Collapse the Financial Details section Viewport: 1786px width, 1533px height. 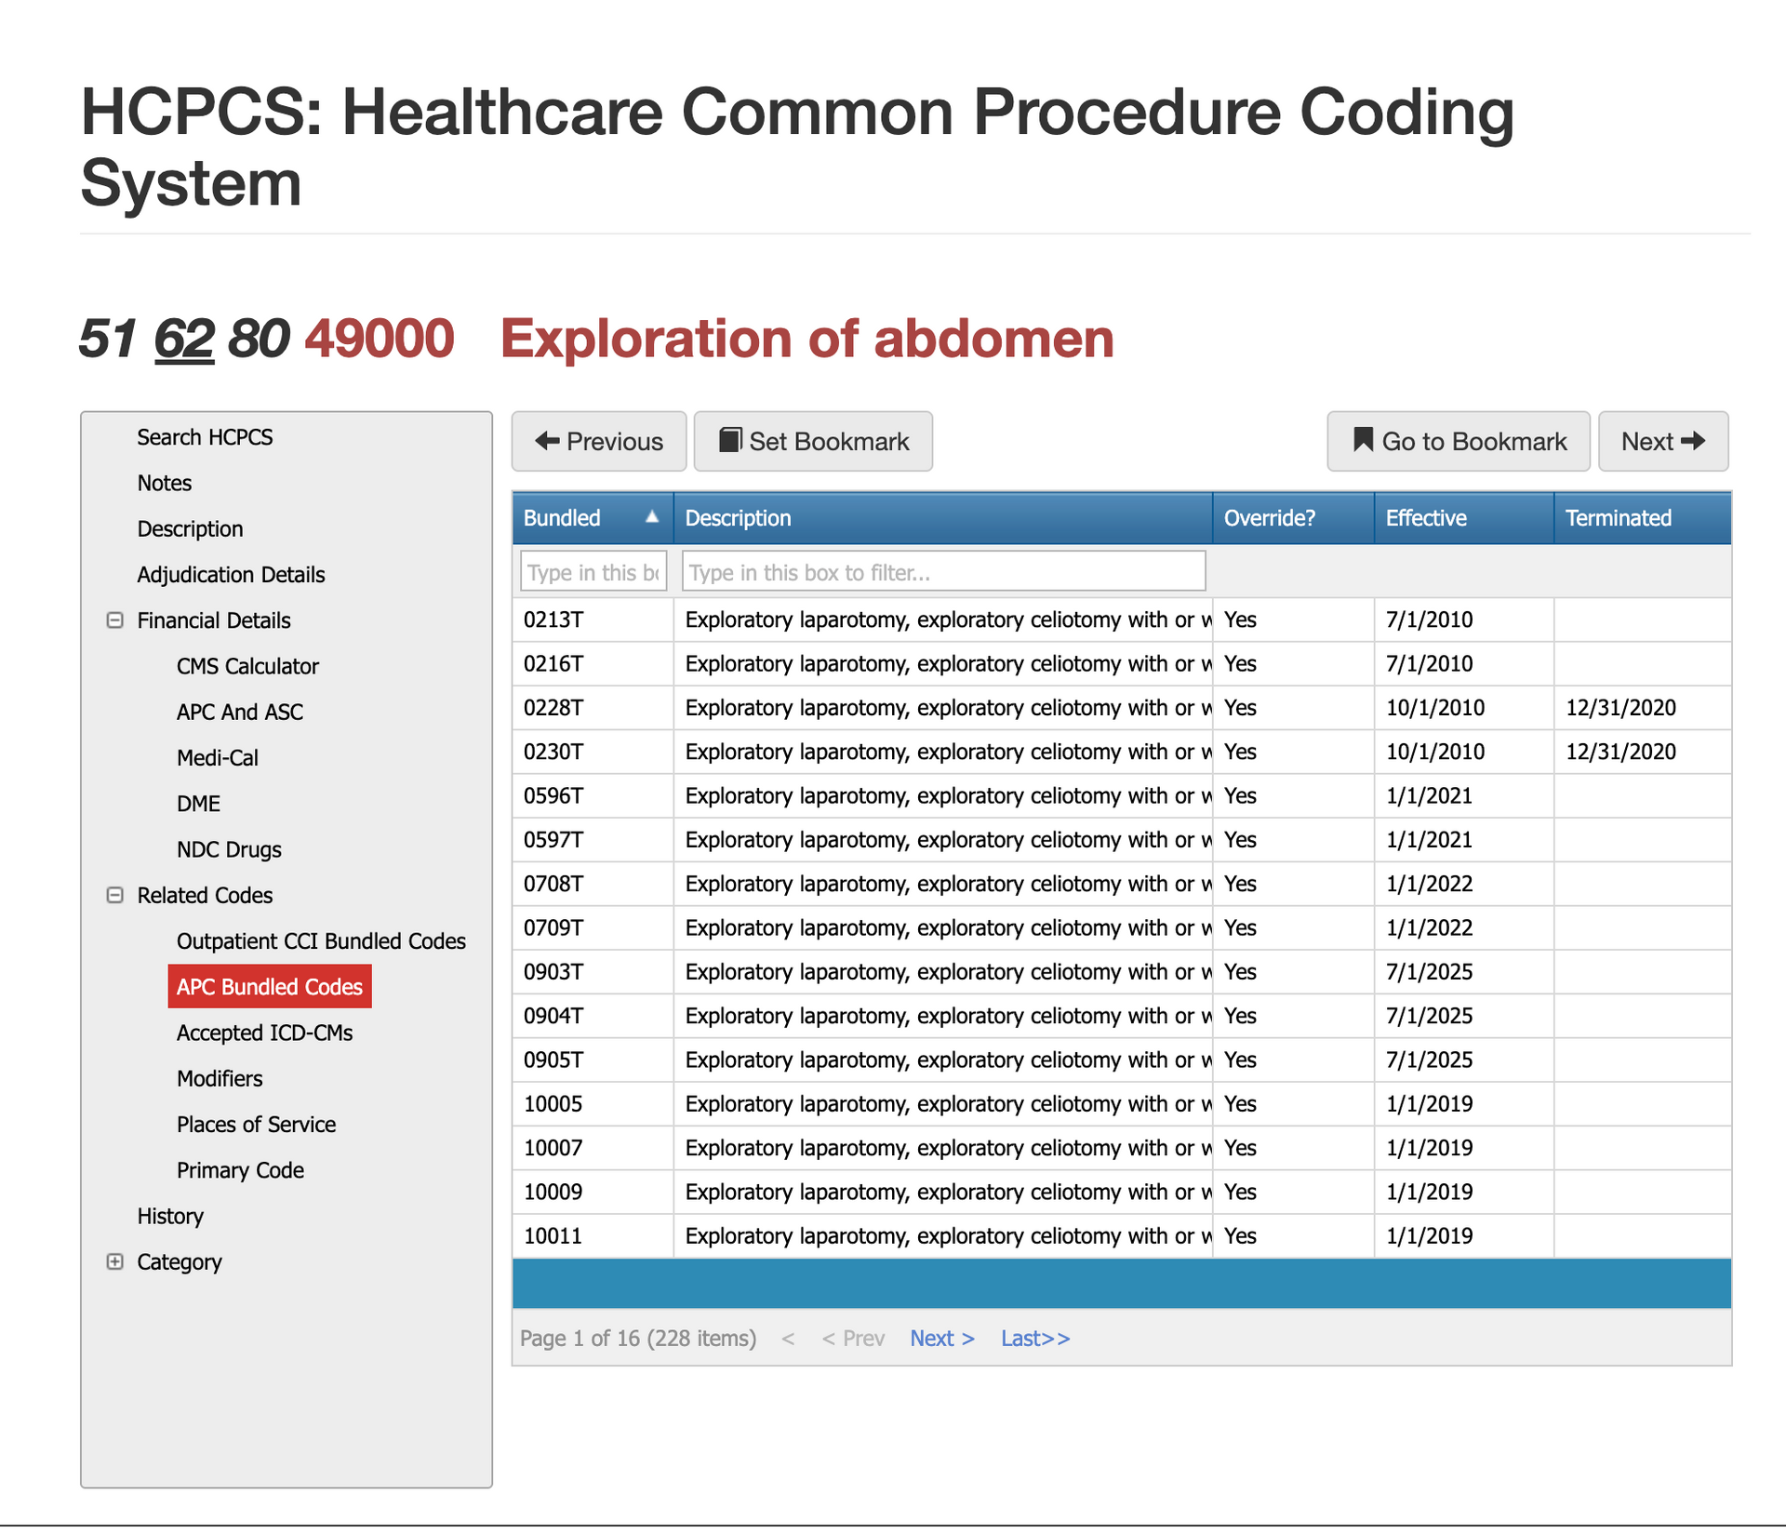[x=115, y=620]
